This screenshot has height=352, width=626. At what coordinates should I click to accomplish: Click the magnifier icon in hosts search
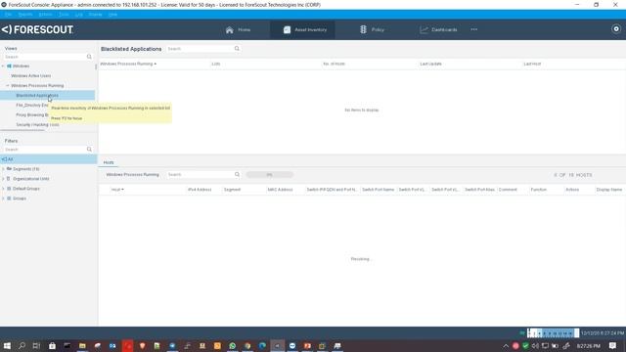pos(237,175)
